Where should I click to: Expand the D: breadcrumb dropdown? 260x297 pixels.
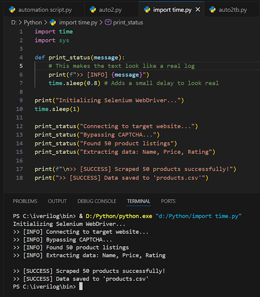tap(14, 23)
